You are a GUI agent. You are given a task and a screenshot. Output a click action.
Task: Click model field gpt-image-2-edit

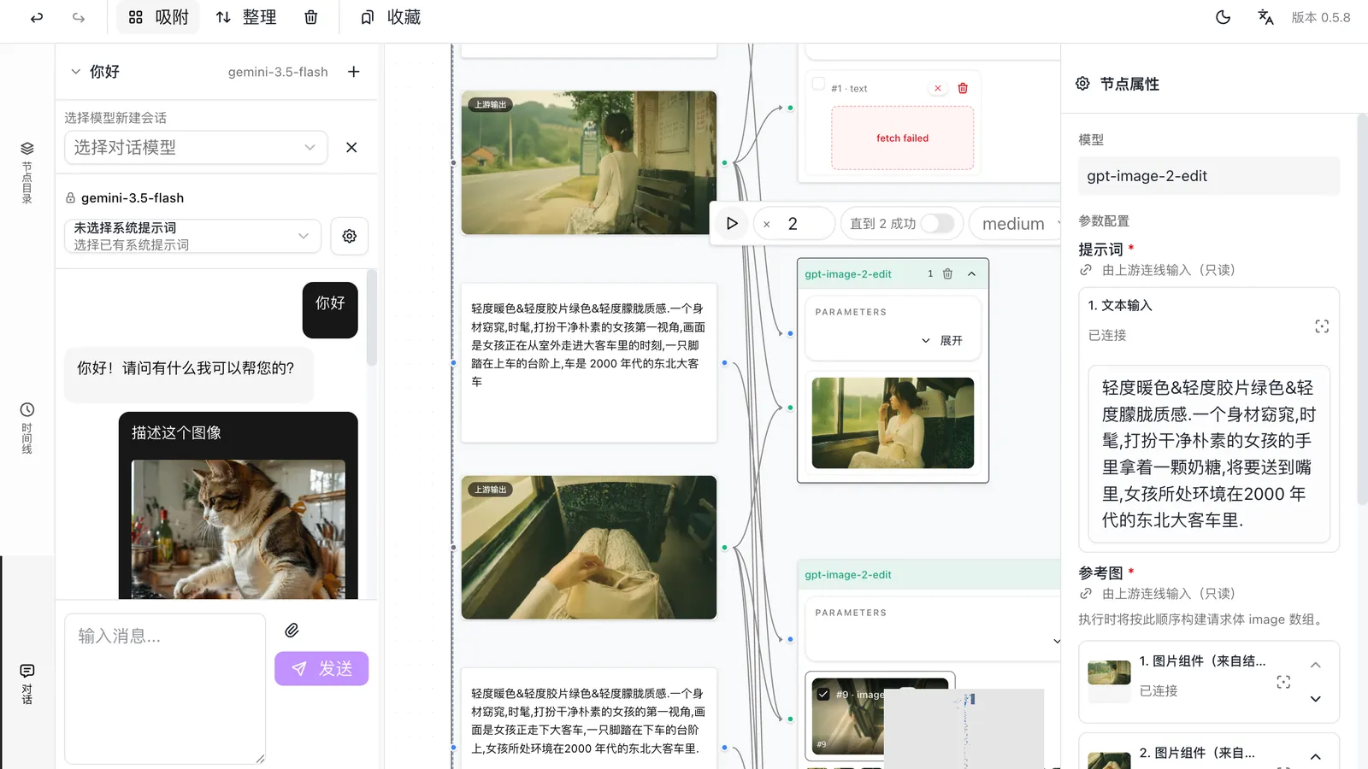1208,175
